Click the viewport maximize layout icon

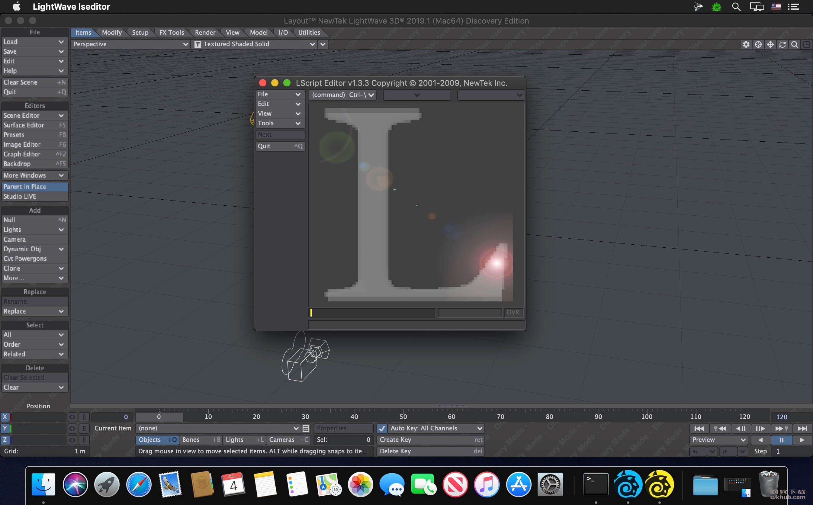806,44
